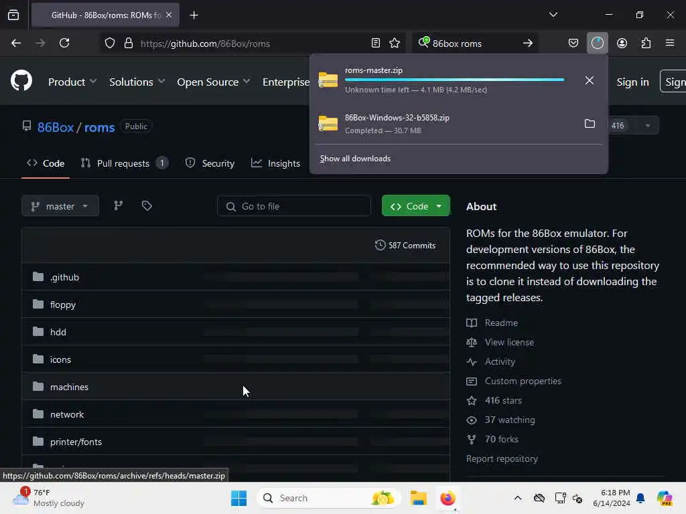Click Report repository link
The width and height of the screenshot is (686, 514).
[502, 458]
